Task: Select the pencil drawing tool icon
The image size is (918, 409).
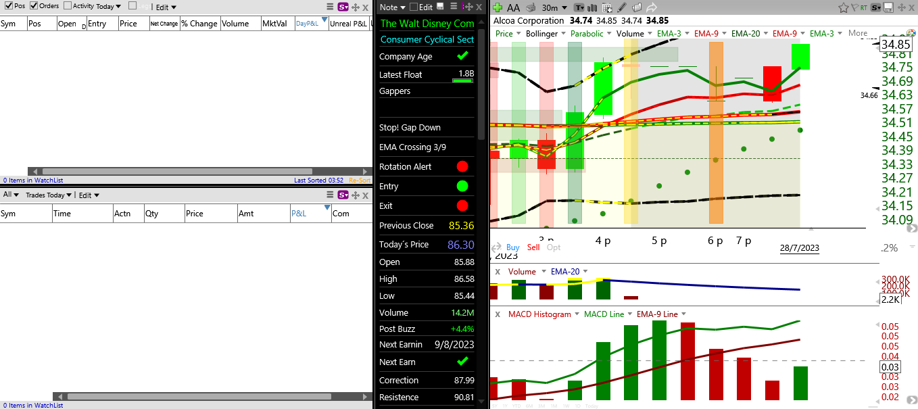Action: 622,7
